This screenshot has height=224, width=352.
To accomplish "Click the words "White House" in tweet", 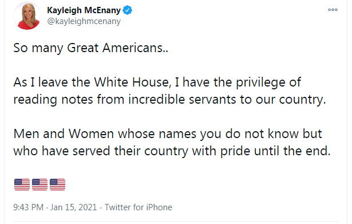I will 131,82.
